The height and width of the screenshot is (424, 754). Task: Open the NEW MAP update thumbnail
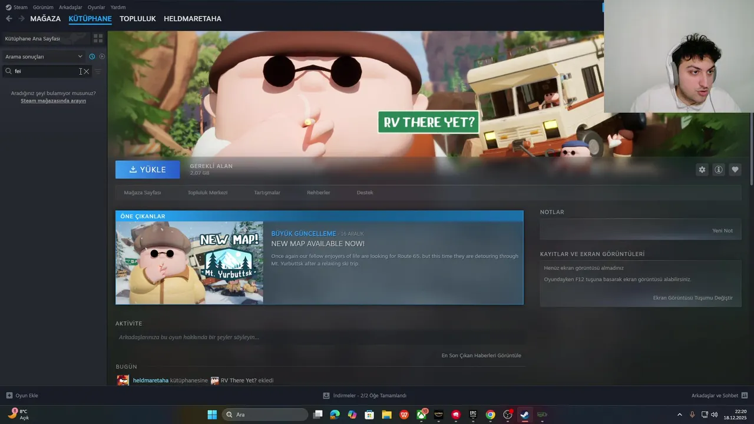pos(190,263)
